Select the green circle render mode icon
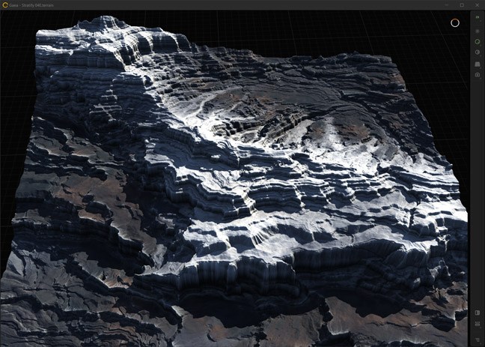 478,41
